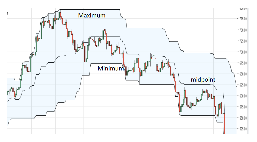Select the 1775.00 price axis label

coord(243,19)
